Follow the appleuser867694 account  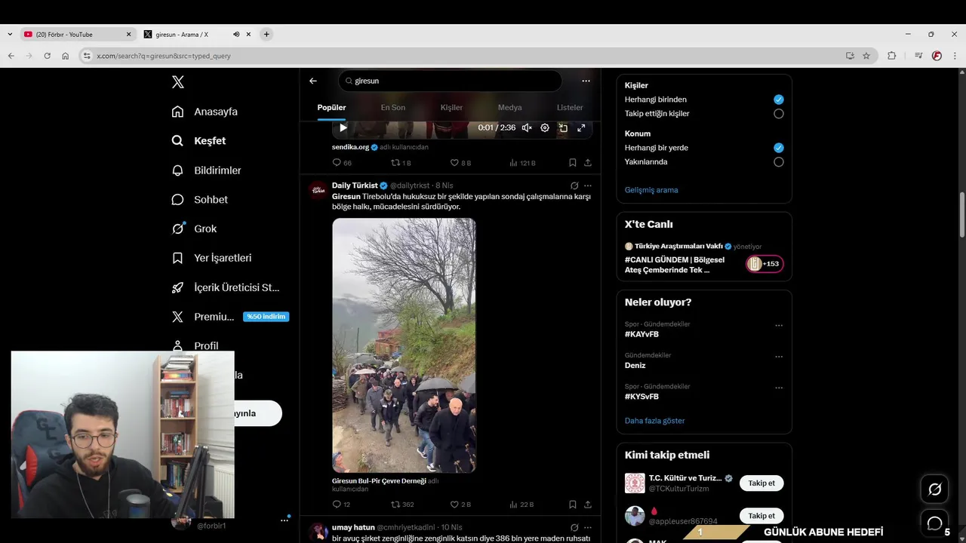click(x=761, y=516)
